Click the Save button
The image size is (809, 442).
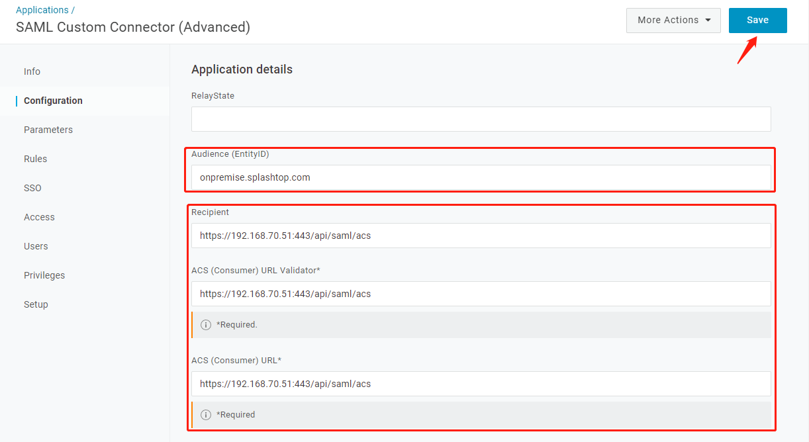pos(757,21)
